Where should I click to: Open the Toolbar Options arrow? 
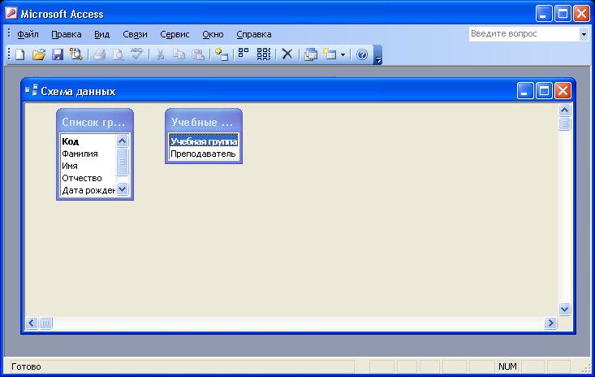[378, 55]
